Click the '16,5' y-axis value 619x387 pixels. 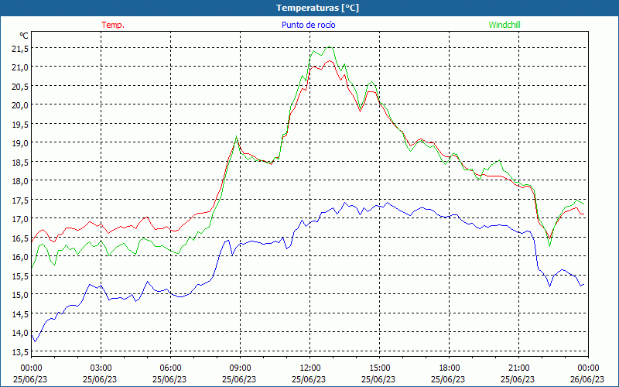click(21, 238)
